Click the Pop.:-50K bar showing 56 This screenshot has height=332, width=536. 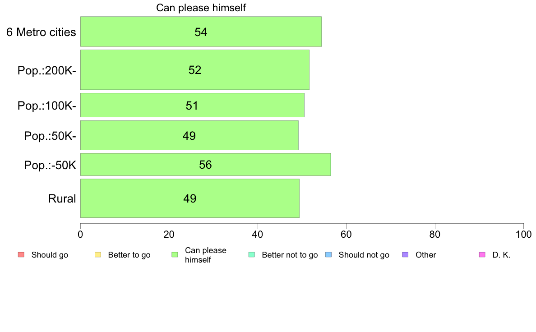tap(205, 165)
